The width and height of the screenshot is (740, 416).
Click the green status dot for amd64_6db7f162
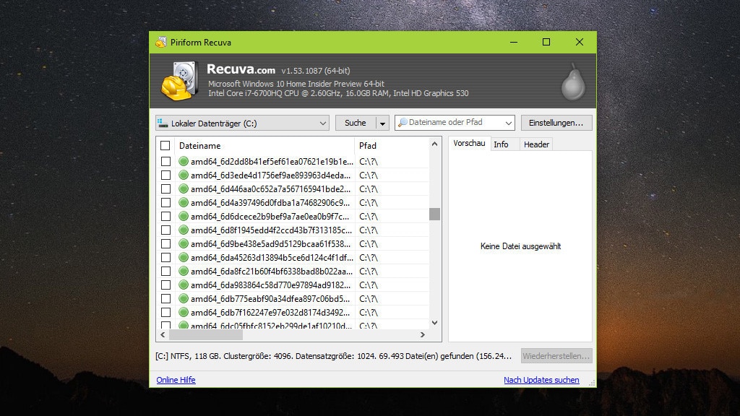pyautogui.click(x=184, y=312)
